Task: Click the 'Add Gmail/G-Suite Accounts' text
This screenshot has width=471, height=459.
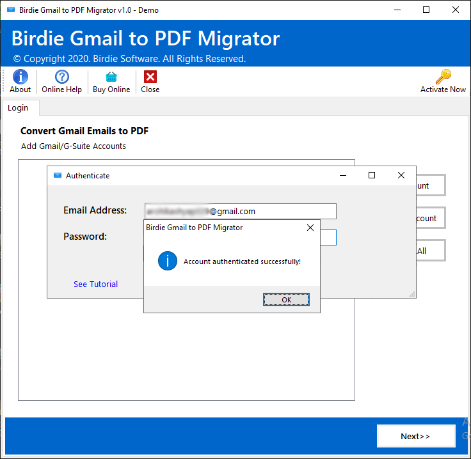Action: tap(74, 146)
